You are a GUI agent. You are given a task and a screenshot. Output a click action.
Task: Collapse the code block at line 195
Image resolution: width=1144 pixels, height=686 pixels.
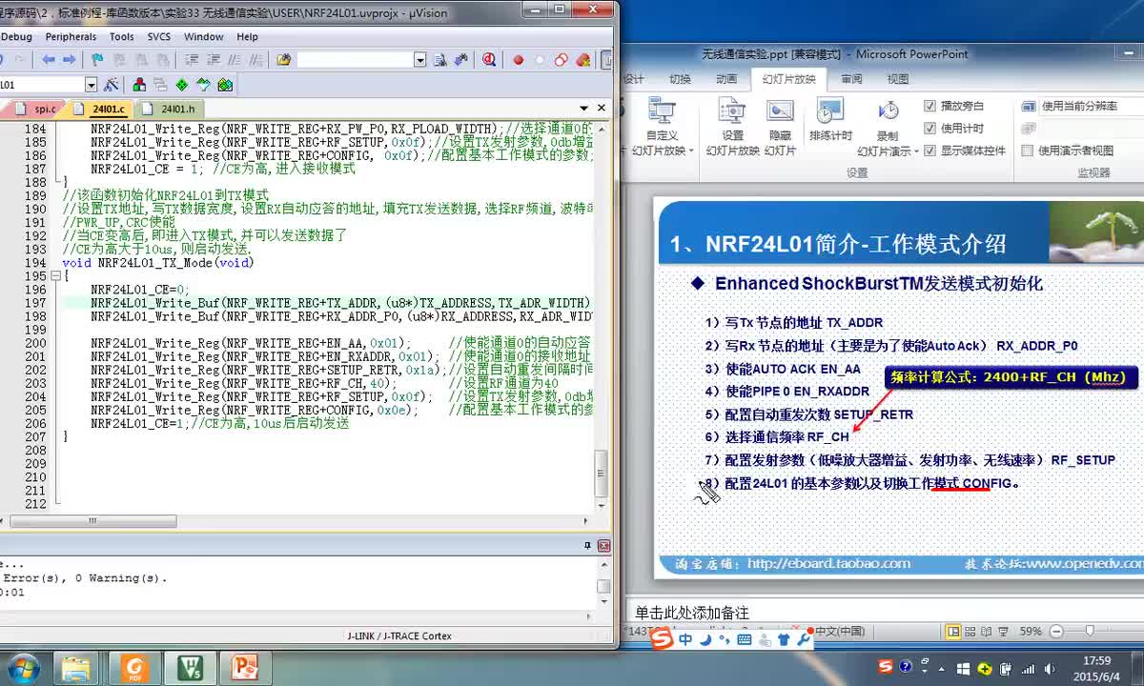coord(56,275)
